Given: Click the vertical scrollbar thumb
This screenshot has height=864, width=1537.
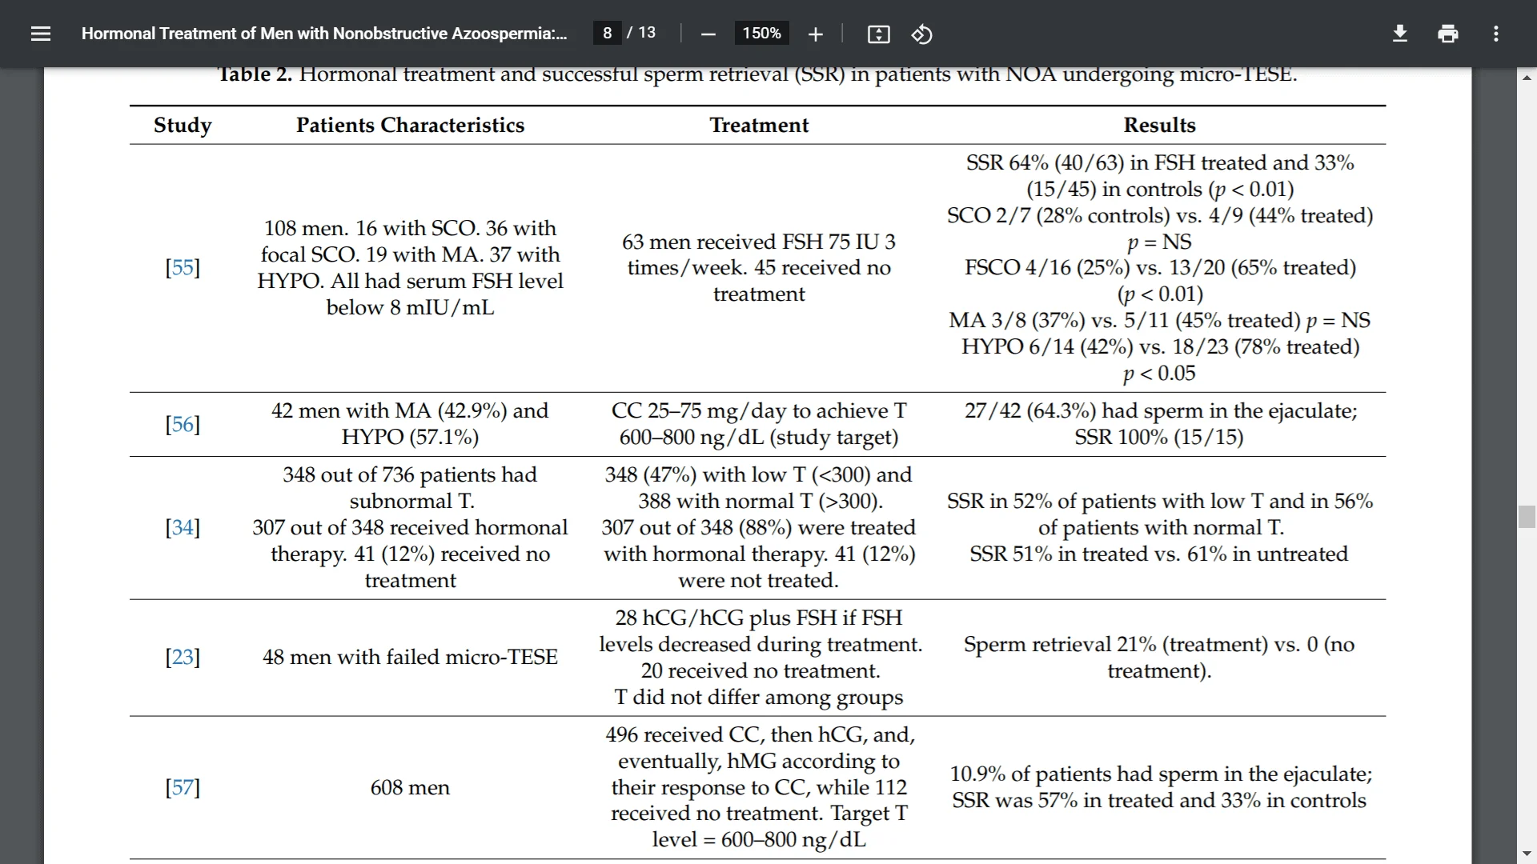Looking at the screenshot, I should click(1527, 517).
